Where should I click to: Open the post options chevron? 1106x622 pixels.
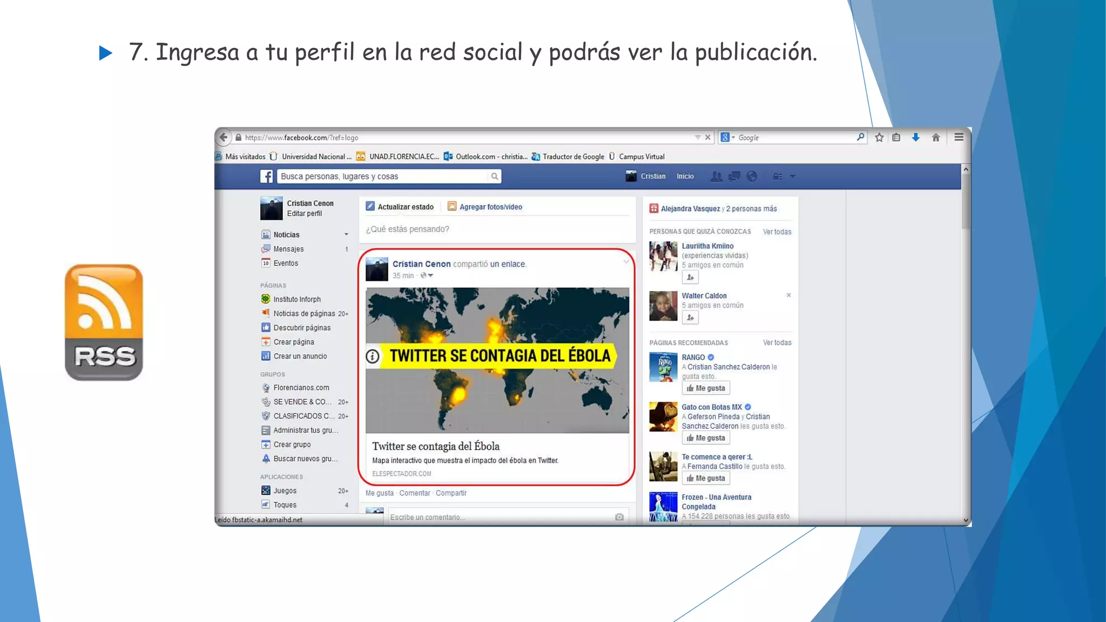pos(626,262)
